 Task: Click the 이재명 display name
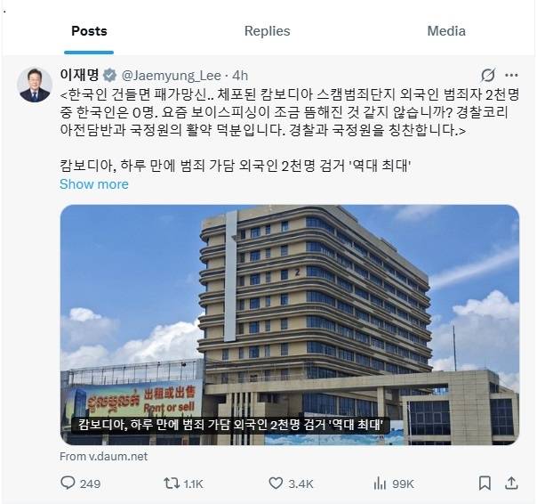tap(79, 75)
